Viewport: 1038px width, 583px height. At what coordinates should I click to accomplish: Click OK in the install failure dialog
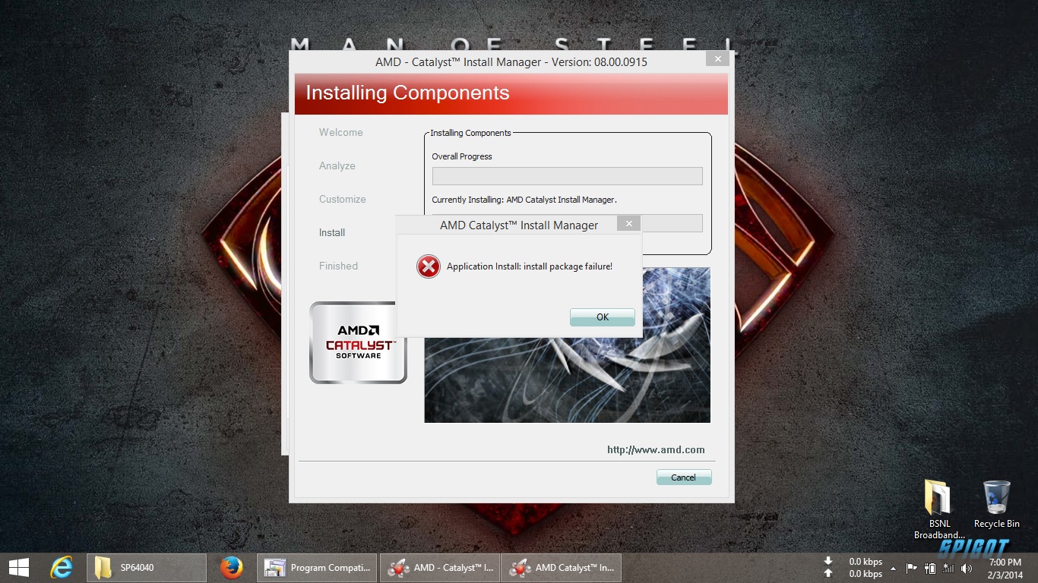click(602, 317)
